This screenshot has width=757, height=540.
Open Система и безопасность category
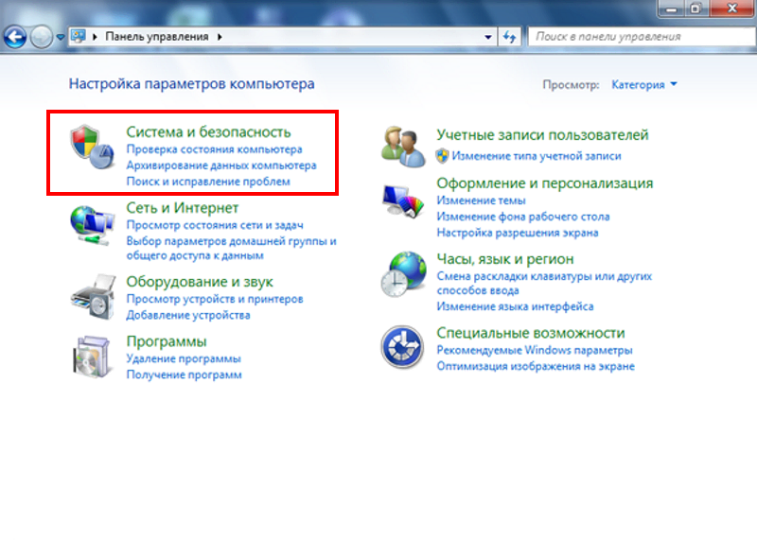click(x=208, y=131)
